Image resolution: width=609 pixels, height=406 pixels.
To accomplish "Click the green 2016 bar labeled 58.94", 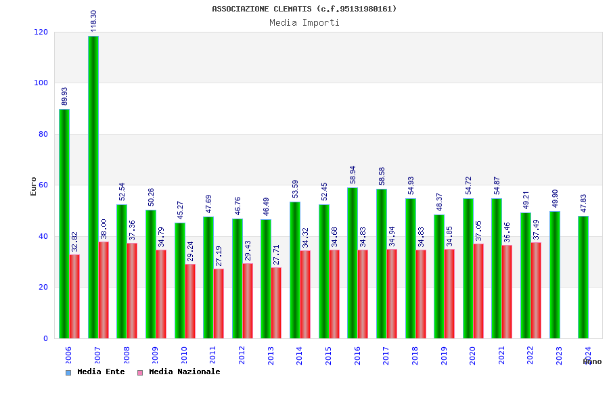I will click(353, 263).
